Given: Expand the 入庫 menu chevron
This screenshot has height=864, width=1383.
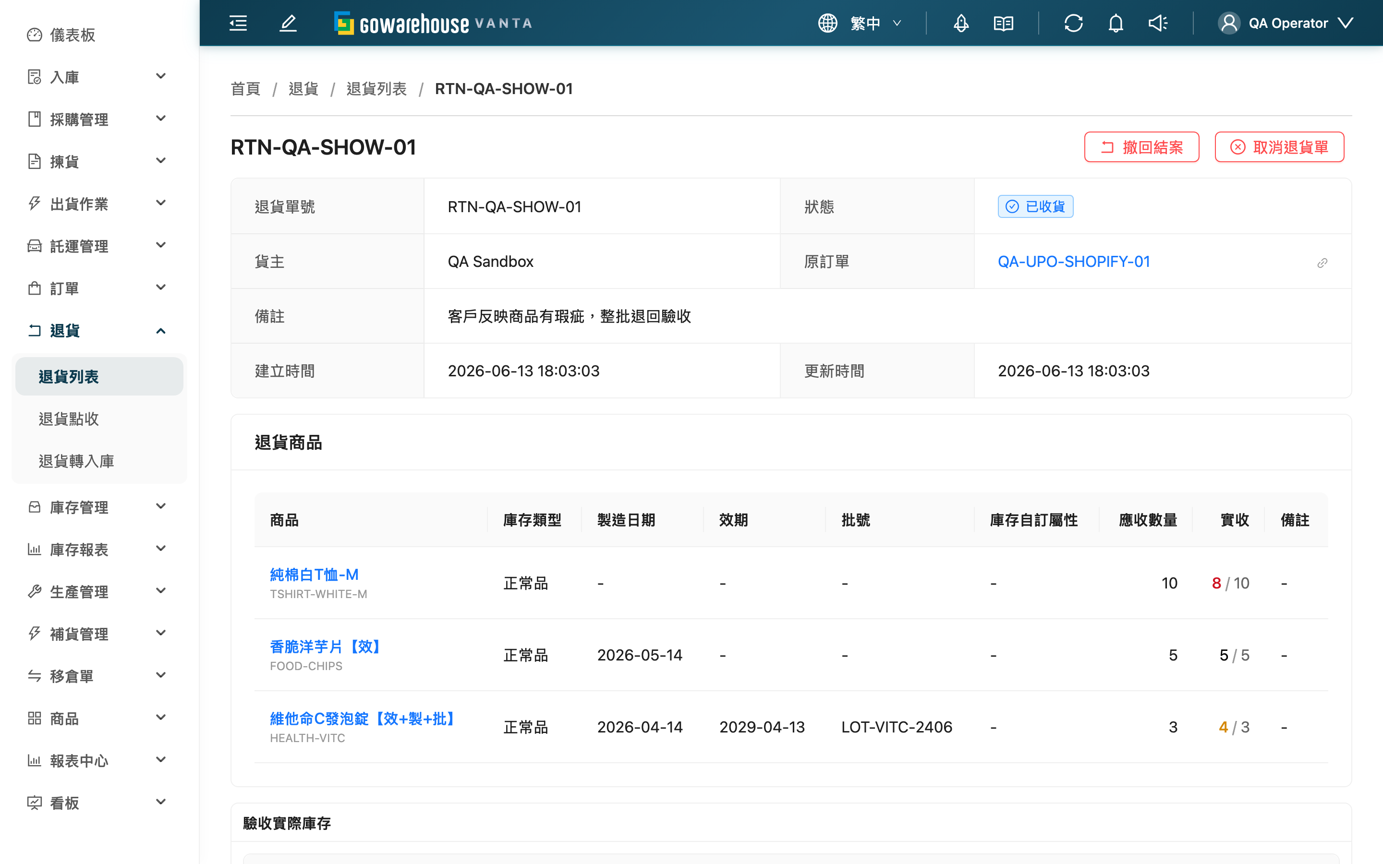Looking at the screenshot, I should pos(161,76).
